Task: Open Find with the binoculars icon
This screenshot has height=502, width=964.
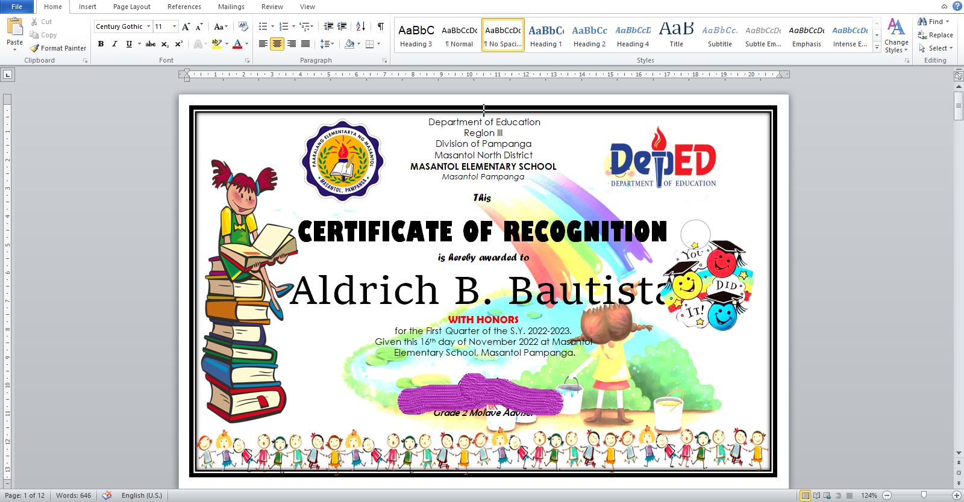Action: click(922, 22)
